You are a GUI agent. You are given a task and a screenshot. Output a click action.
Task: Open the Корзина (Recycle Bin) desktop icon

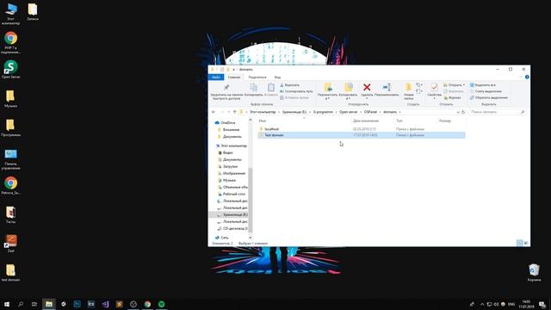534,273
